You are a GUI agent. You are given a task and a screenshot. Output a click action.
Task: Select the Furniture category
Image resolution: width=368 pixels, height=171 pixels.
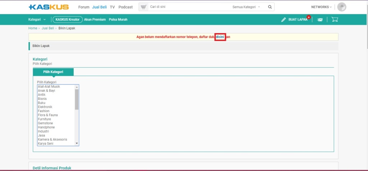(56, 119)
